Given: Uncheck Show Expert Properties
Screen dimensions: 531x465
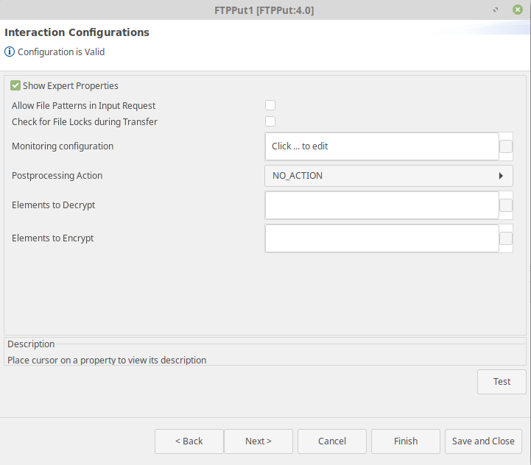Looking at the screenshot, I should click(x=15, y=85).
